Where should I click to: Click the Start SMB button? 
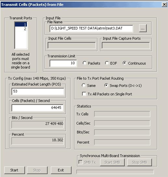(112, 162)
